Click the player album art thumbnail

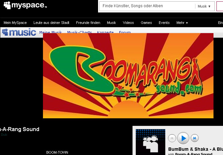click(x=151, y=142)
